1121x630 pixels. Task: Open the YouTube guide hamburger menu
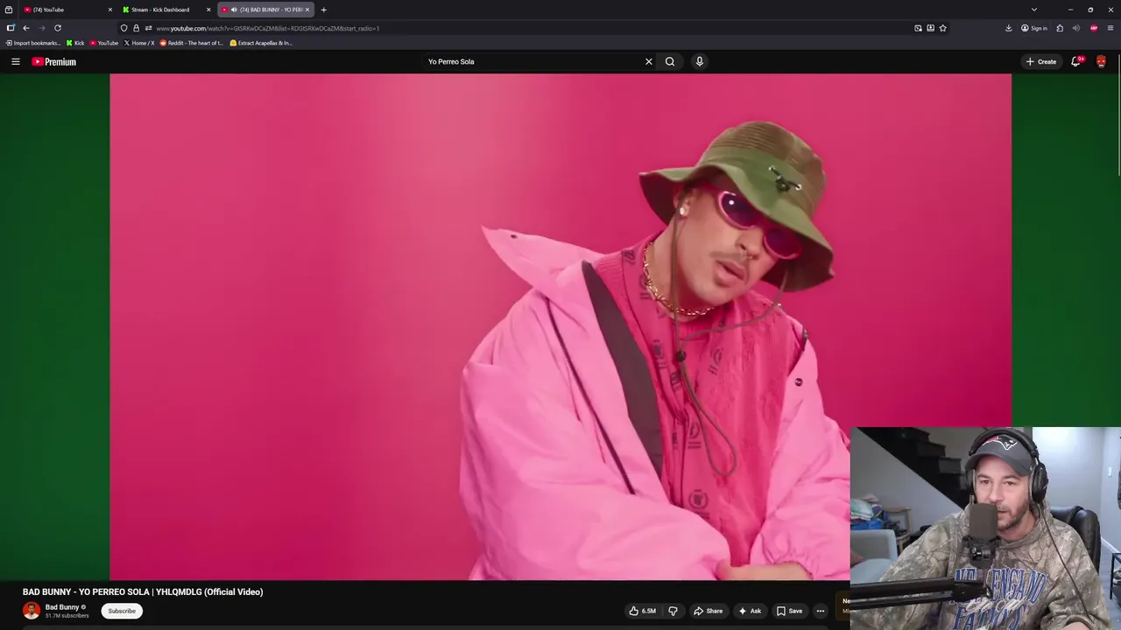click(x=15, y=61)
